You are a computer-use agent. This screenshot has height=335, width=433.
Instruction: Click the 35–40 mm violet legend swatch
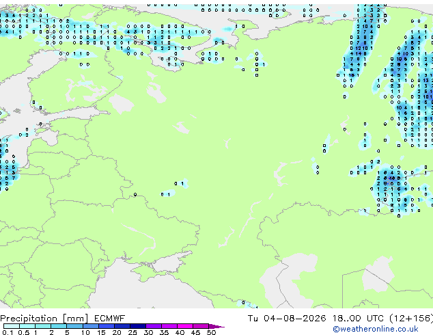tap(169, 326)
